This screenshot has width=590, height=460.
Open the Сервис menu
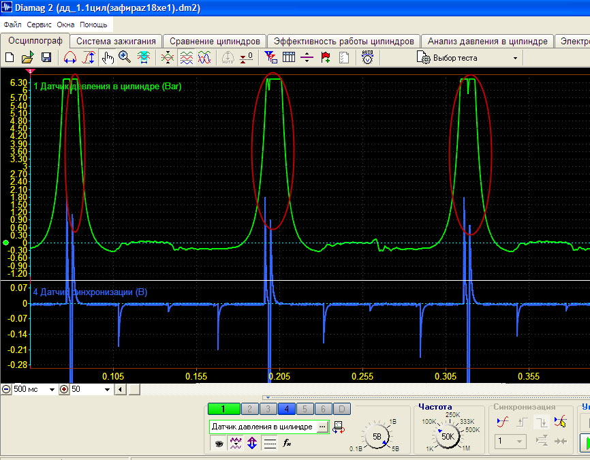tap(39, 25)
